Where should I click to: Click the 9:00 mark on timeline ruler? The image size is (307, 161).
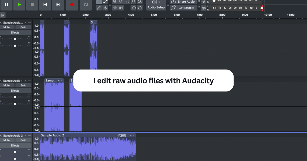point(245,15)
